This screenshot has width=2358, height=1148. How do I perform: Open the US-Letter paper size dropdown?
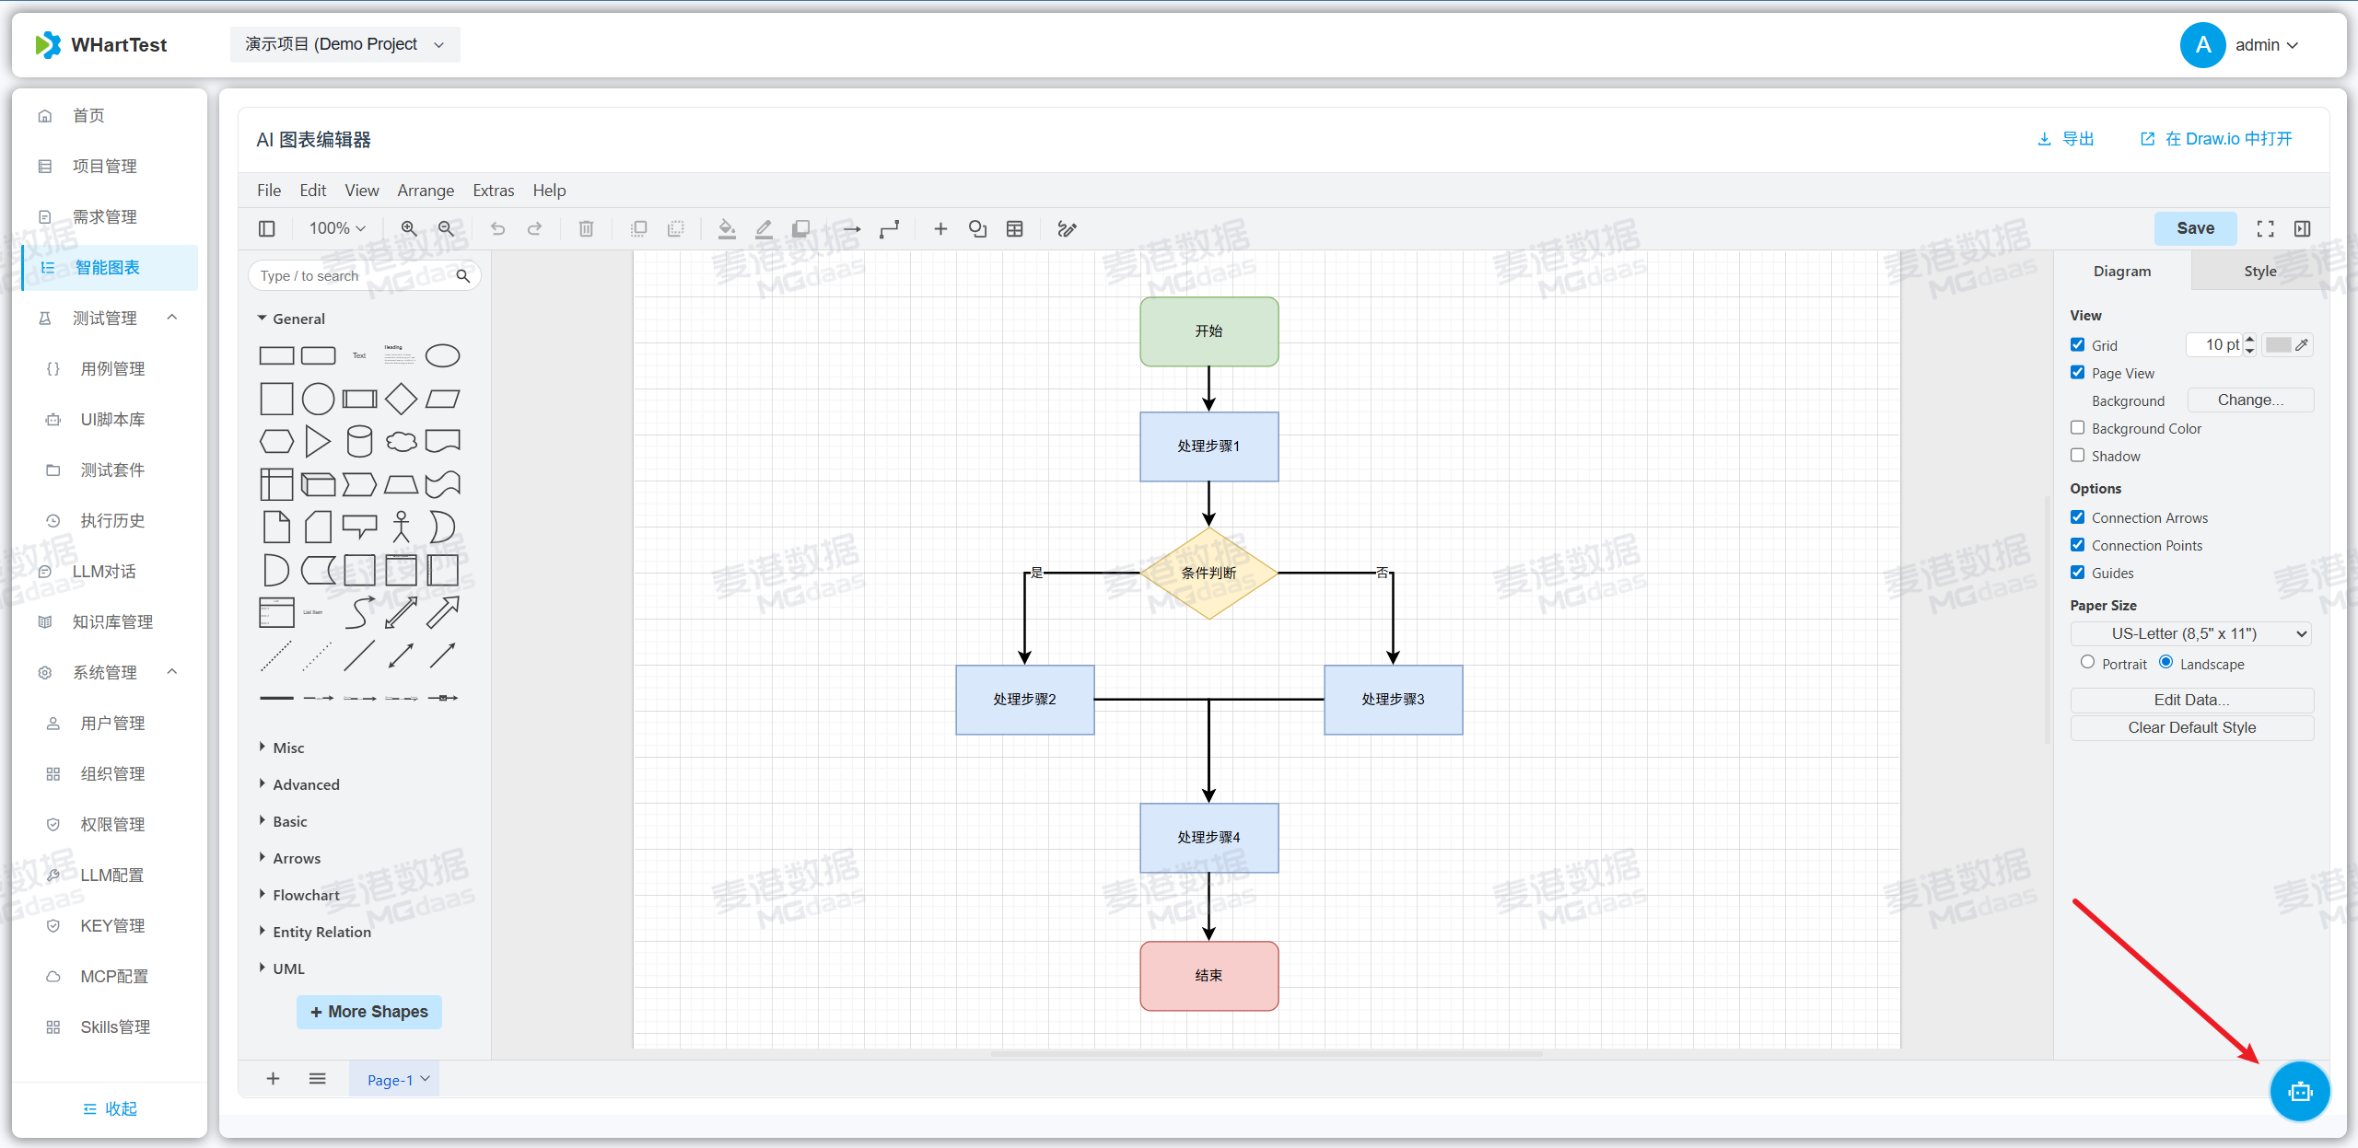[2191, 633]
